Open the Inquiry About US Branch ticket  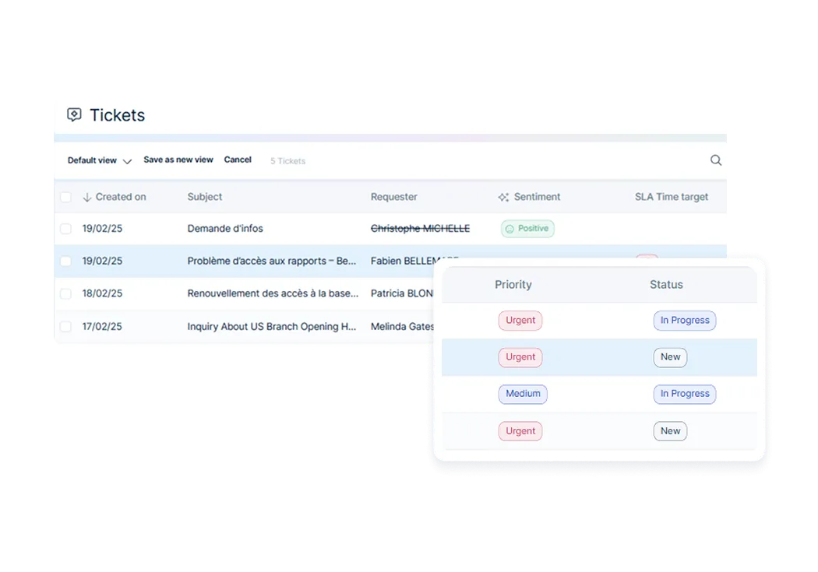coord(272,327)
